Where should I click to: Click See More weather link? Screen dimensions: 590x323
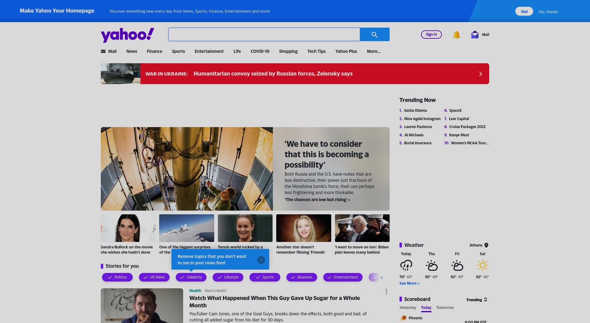coord(409,283)
